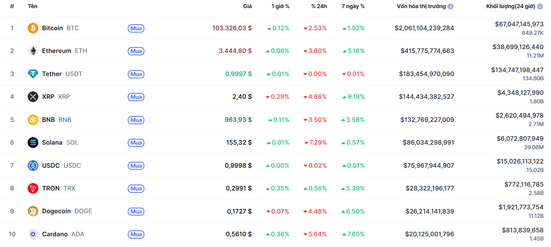Viewport: 551px width, 247px height.
Task: Sort the table by Giá column
Action: (x=247, y=6)
